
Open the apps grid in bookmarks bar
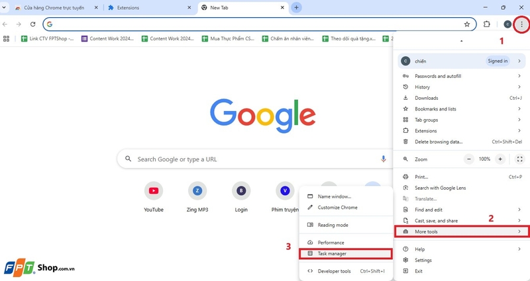[x=6, y=39]
